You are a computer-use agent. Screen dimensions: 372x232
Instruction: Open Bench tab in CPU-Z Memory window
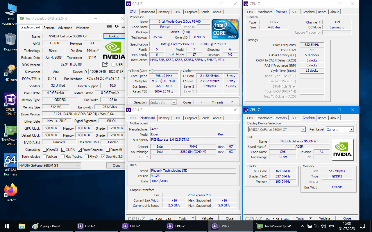(322, 12)
